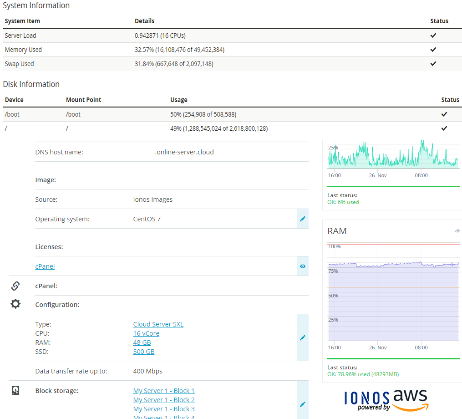Click the Details column header
Screen dimensions: 462x419
pos(144,21)
